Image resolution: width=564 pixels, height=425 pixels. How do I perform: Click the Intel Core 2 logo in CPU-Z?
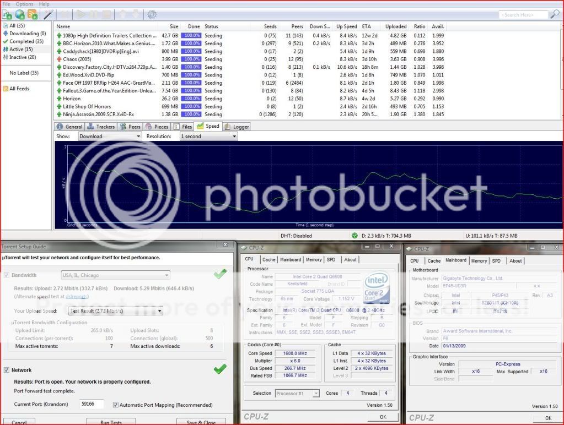pyautogui.click(x=376, y=288)
